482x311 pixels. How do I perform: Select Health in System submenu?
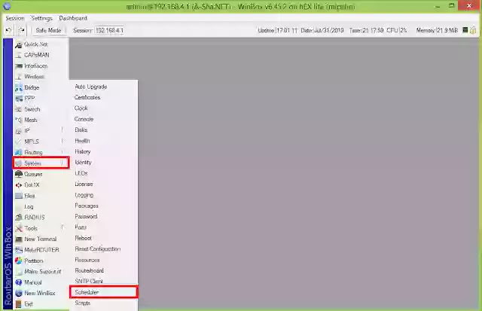click(104, 141)
